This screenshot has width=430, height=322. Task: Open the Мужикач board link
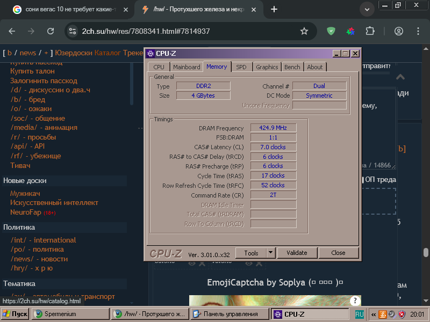pyautogui.click(x=25, y=194)
